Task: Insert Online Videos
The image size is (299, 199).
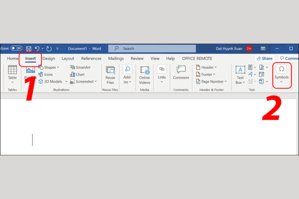Action: (145, 75)
